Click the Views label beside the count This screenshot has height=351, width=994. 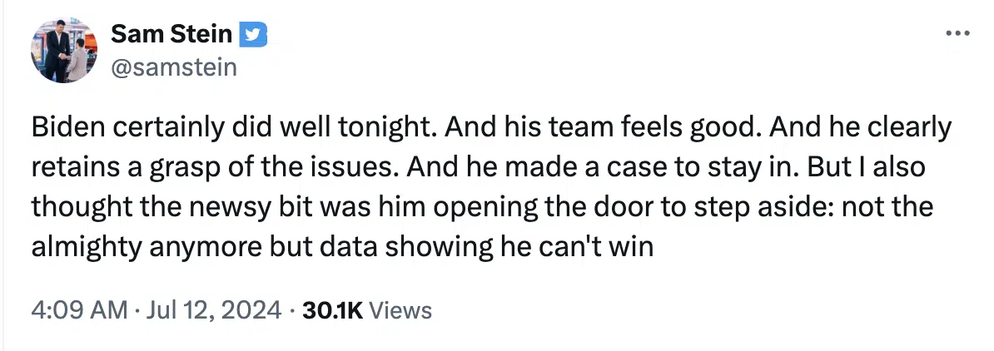coord(400,310)
